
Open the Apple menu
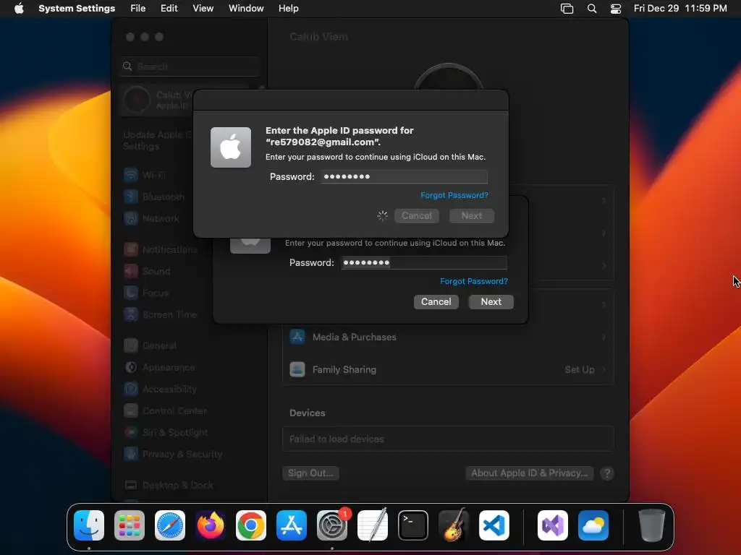coord(19,9)
